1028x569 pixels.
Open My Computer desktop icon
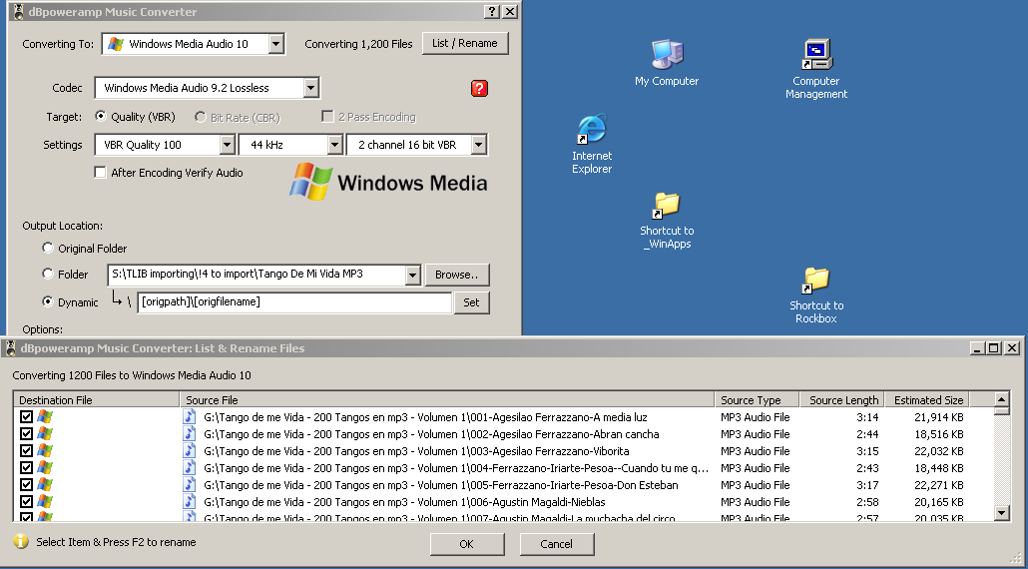tap(667, 55)
